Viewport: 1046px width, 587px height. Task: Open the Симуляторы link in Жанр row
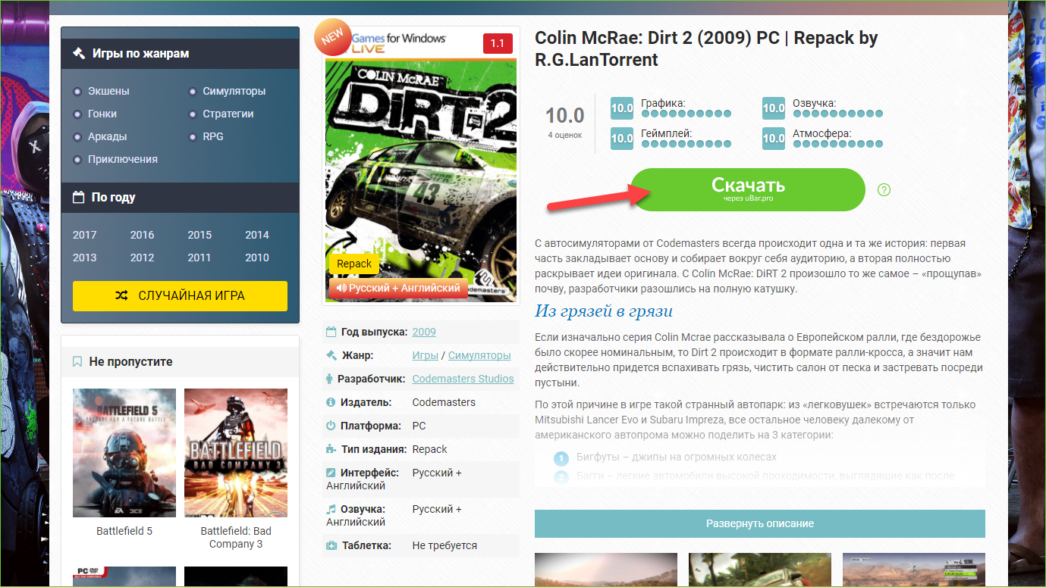pos(479,355)
